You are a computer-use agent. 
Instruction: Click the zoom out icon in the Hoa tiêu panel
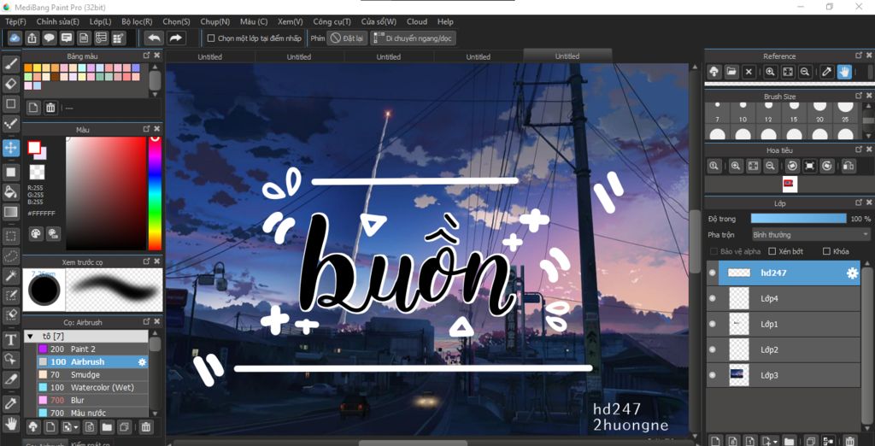click(x=771, y=166)
